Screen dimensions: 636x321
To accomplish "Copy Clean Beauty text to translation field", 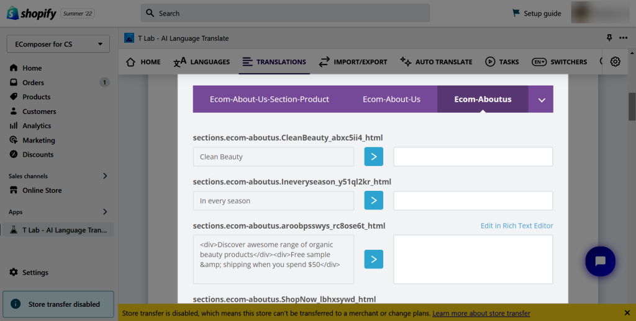I will (x=373, y=156).
